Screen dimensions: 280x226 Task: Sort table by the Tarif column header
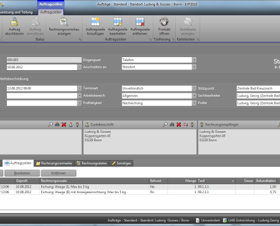216,181
